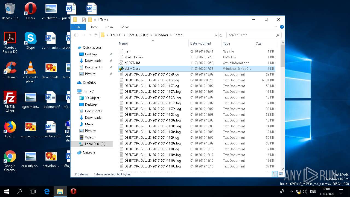The image size is (350, 197).
Task: Open Task View on taskbar
Action: [33, 192]
